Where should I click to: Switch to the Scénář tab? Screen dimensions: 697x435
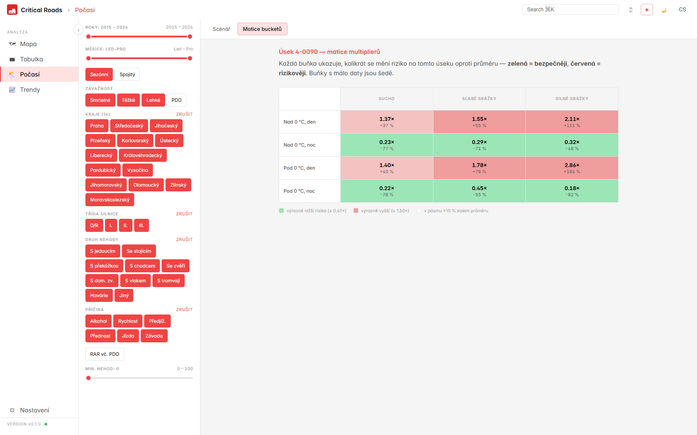(x=221, y=29)
